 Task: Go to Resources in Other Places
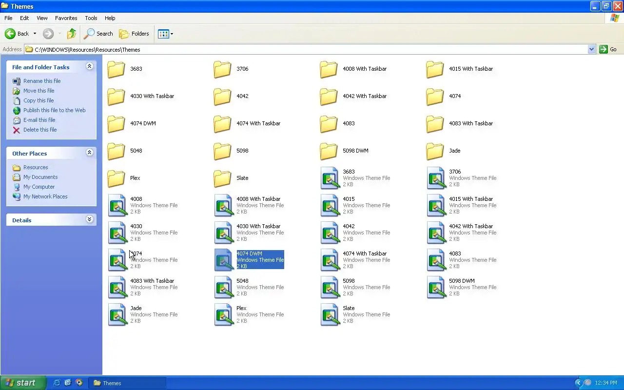(36, 167)
